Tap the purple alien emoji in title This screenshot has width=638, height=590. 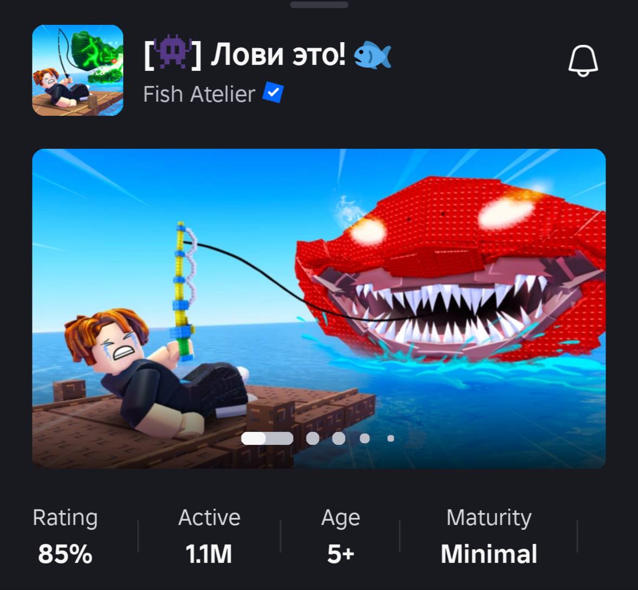(x=173, y=53)
